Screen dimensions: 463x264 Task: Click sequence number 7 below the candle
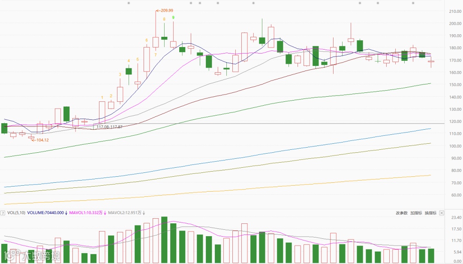click(155, 55)
